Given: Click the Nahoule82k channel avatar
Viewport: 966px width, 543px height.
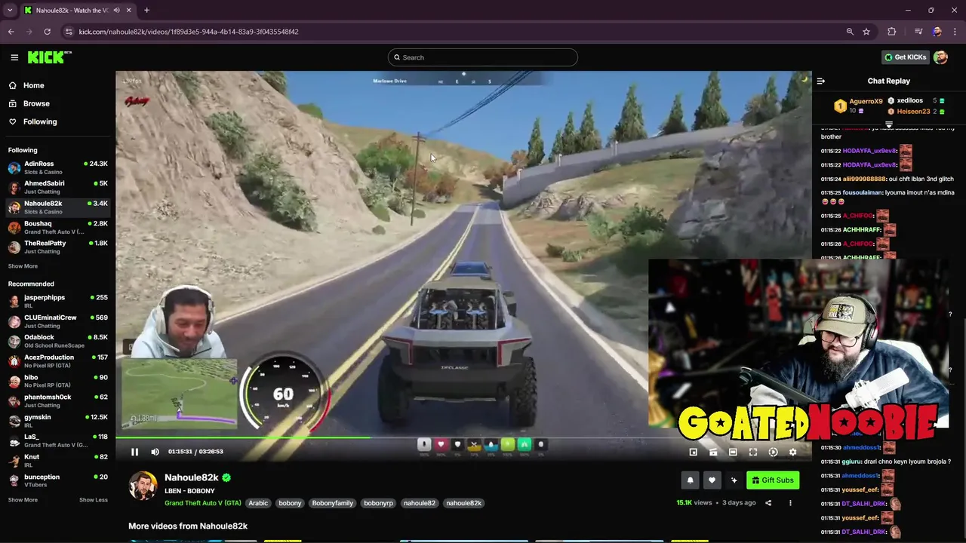Looking at the screenshot, I should tap(143, 486).
